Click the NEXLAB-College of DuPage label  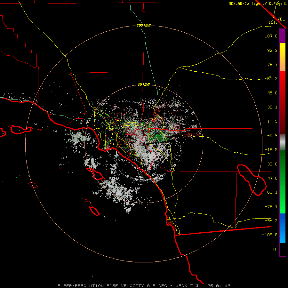point(258,4)
